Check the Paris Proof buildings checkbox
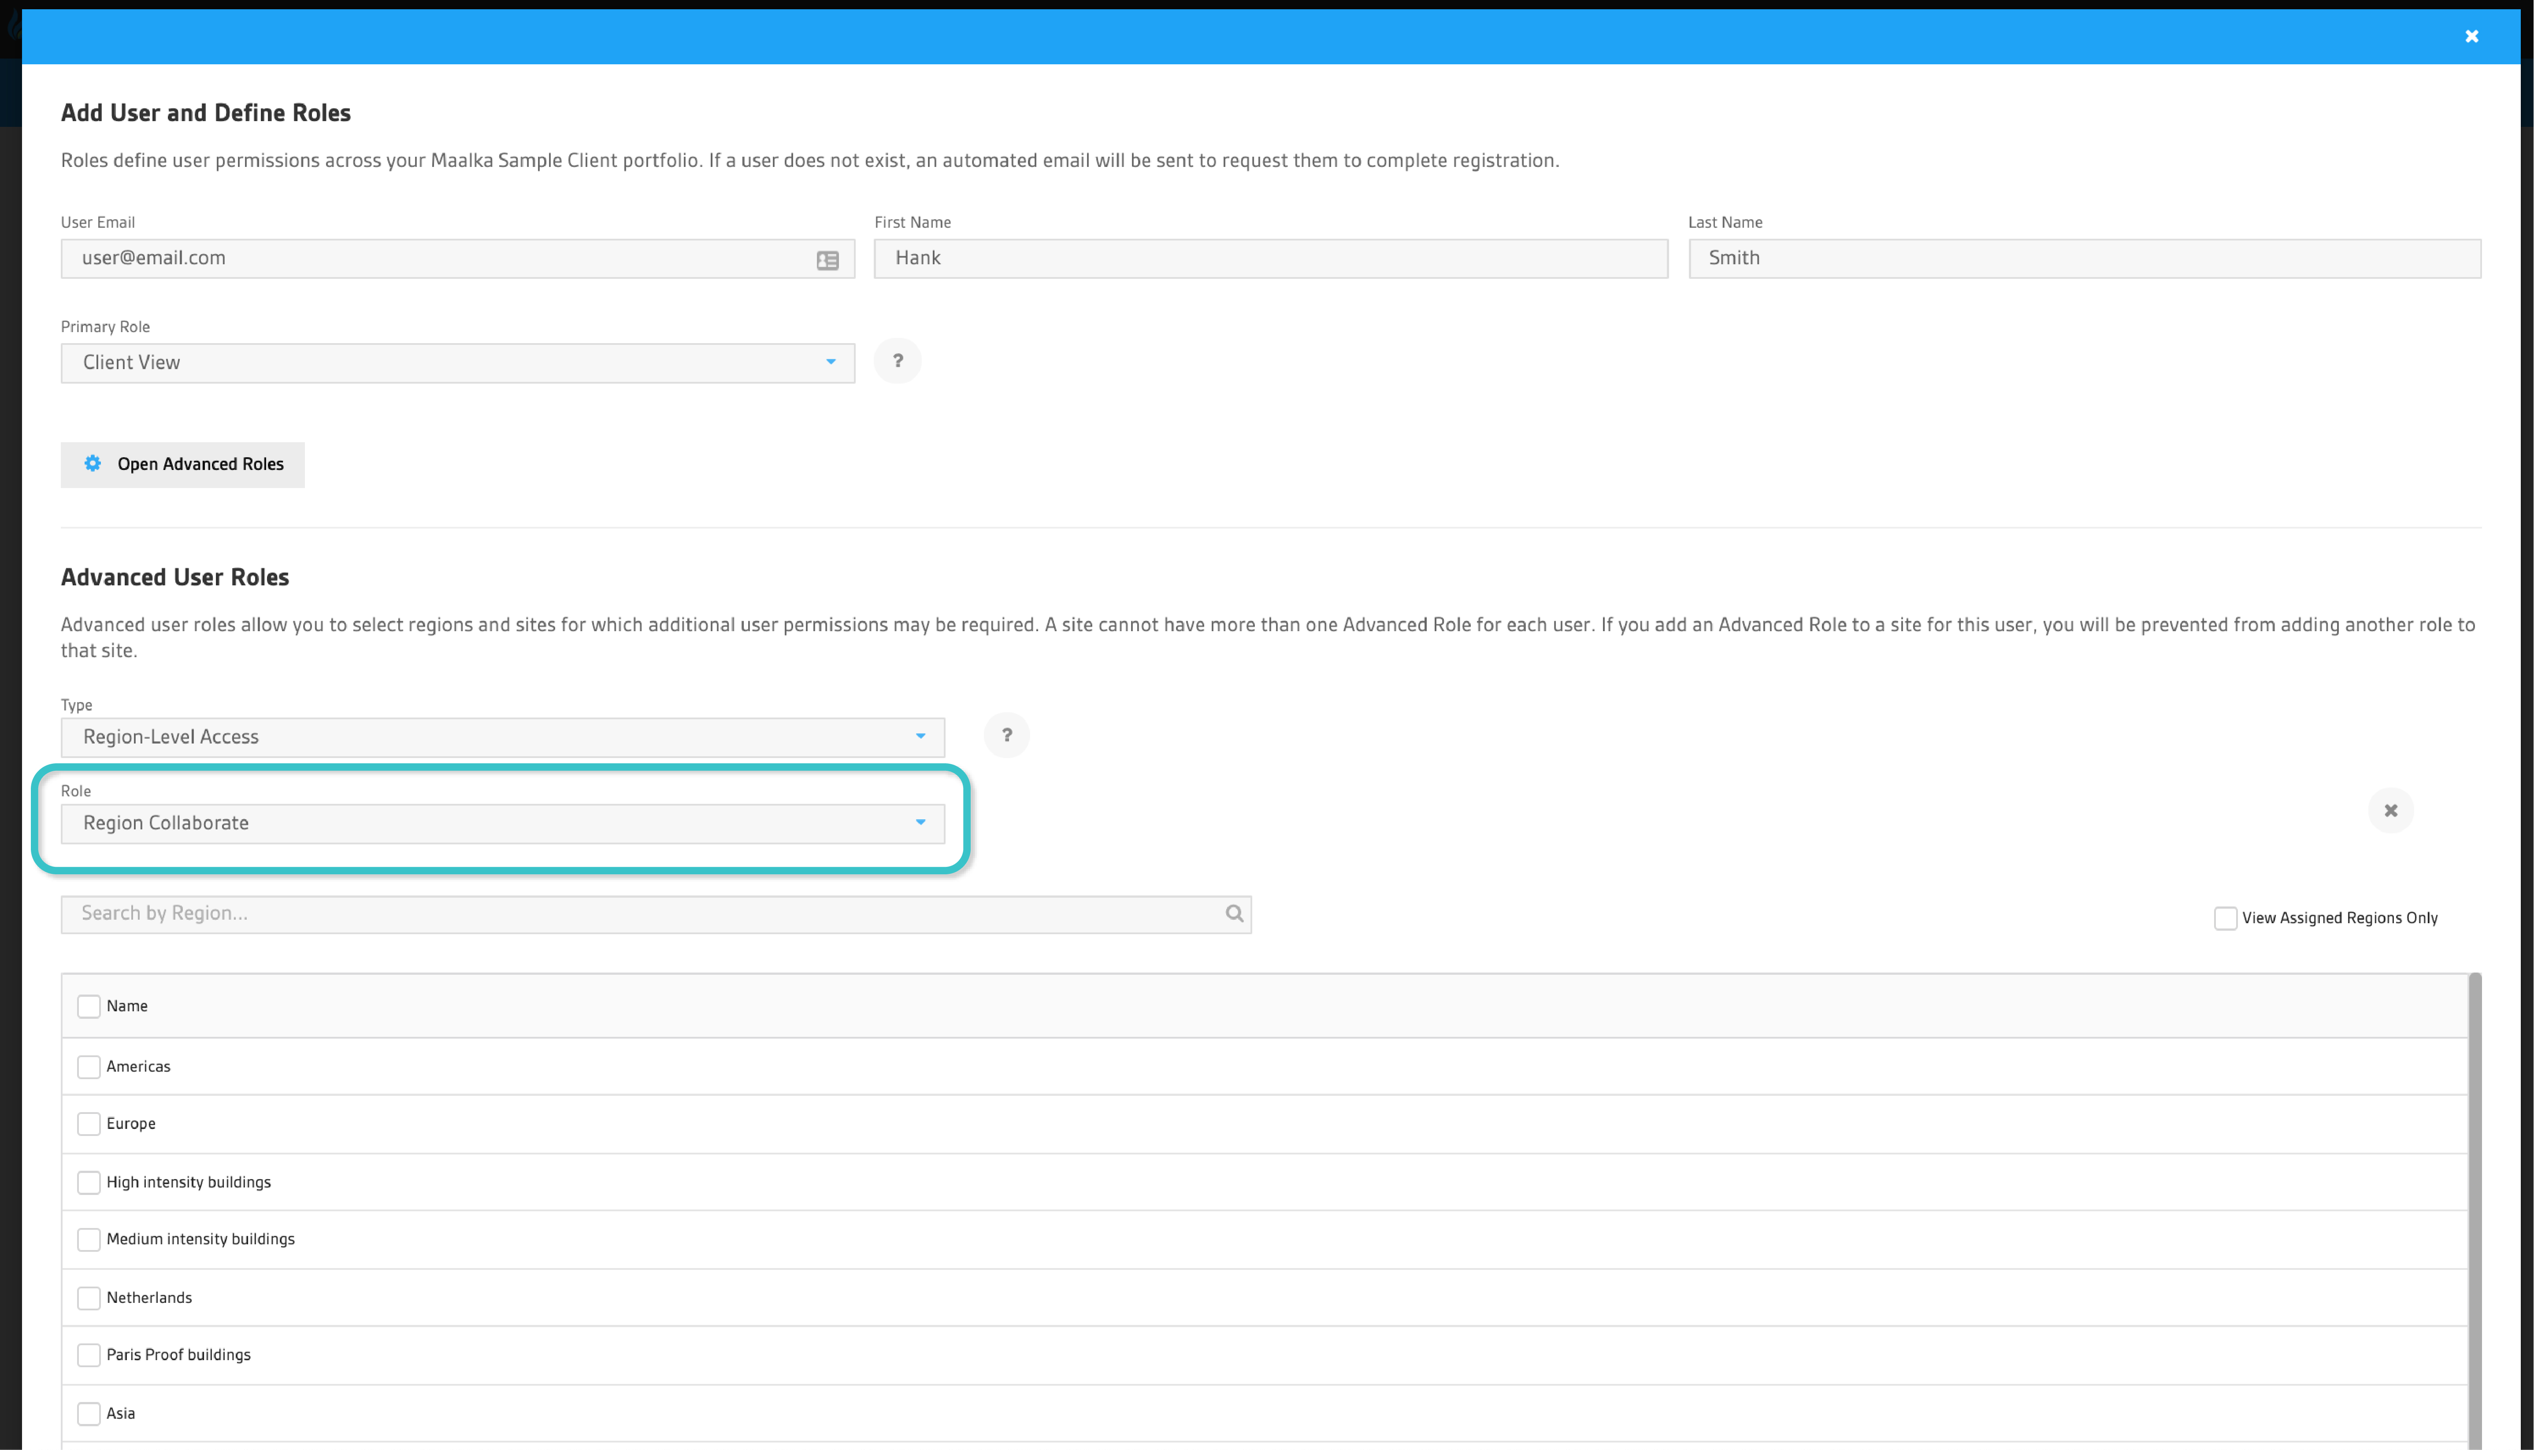 [x=89, y=1354]
